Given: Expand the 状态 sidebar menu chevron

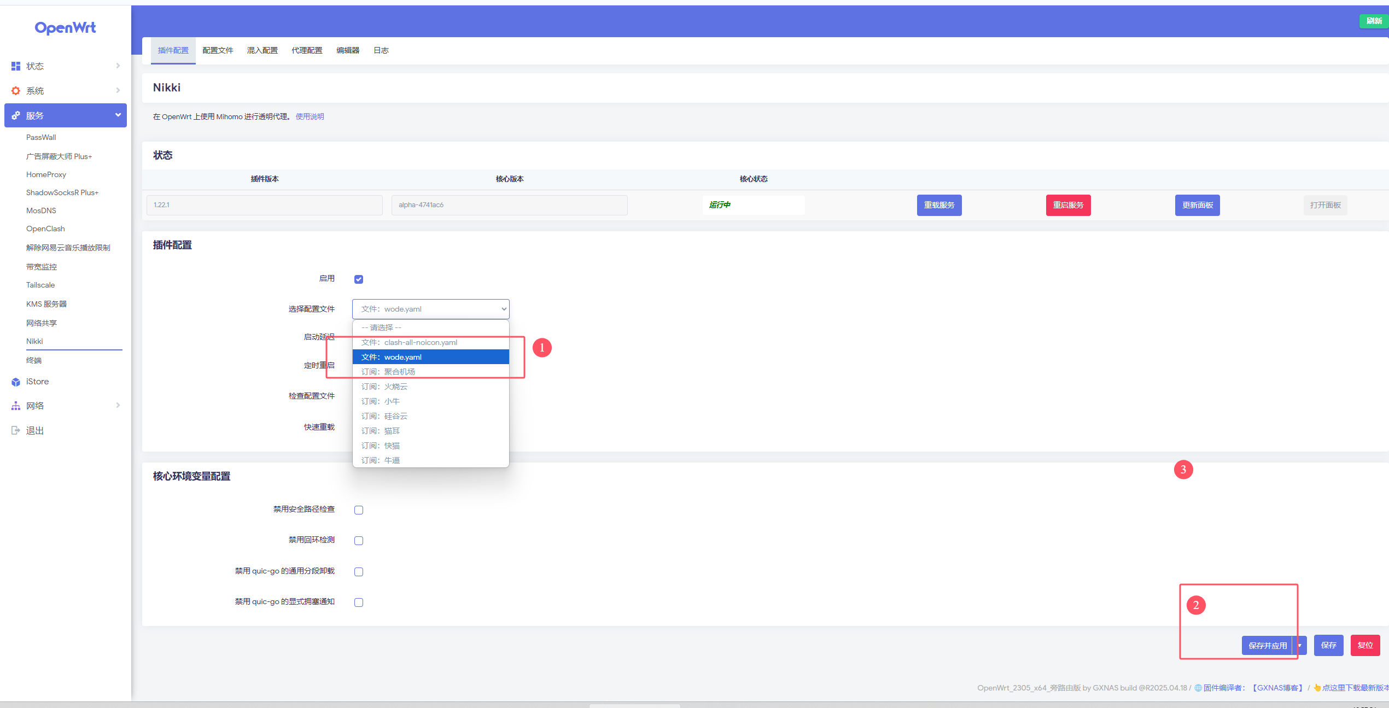Looking at the screenshot, I should 118,66.
